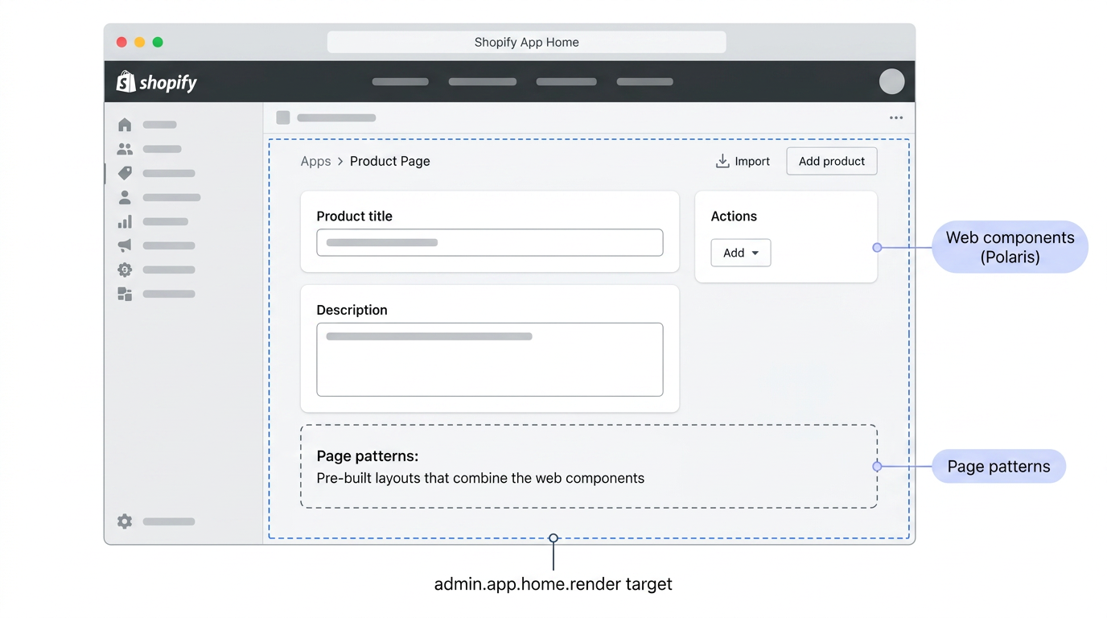Open Settings gear at sidebar bottom

pos(125,521)
